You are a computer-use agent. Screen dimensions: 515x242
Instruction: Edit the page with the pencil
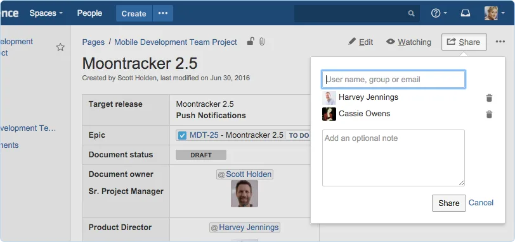pyautogui.click(x=361, y=42)
